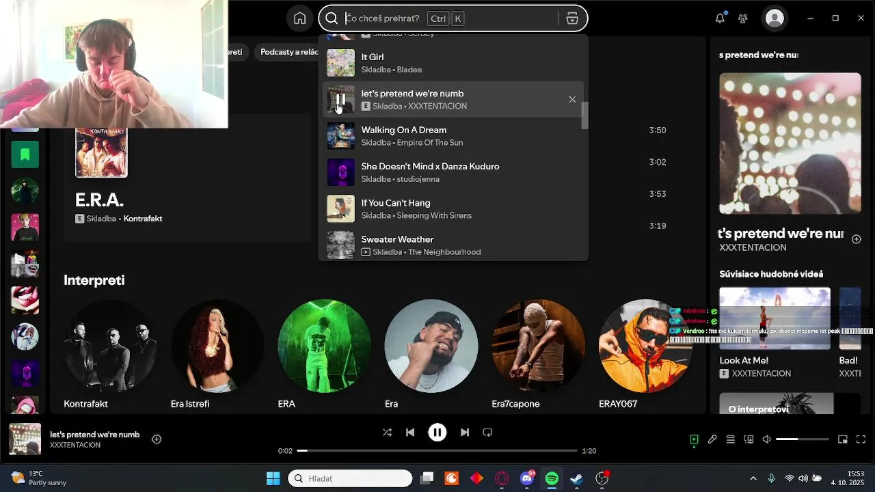Skip to next track
The width and height of the screenshot is (875, 492).
(465, 433)
